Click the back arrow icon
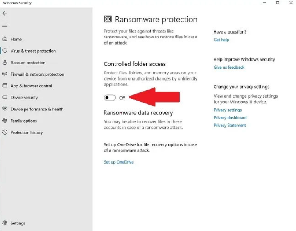296x231 pixels. pyautogui.click(x=5, y=13)
